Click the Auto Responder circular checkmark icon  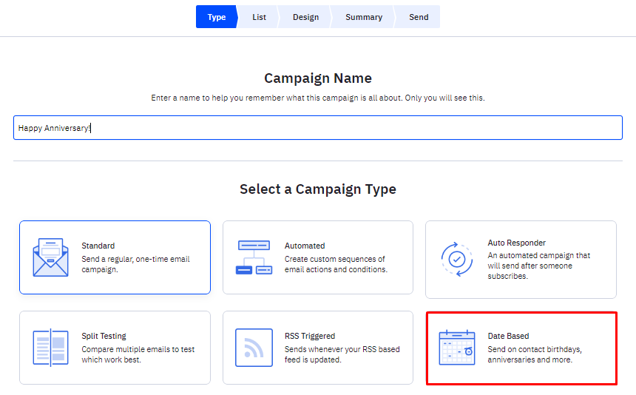[457, 260]
